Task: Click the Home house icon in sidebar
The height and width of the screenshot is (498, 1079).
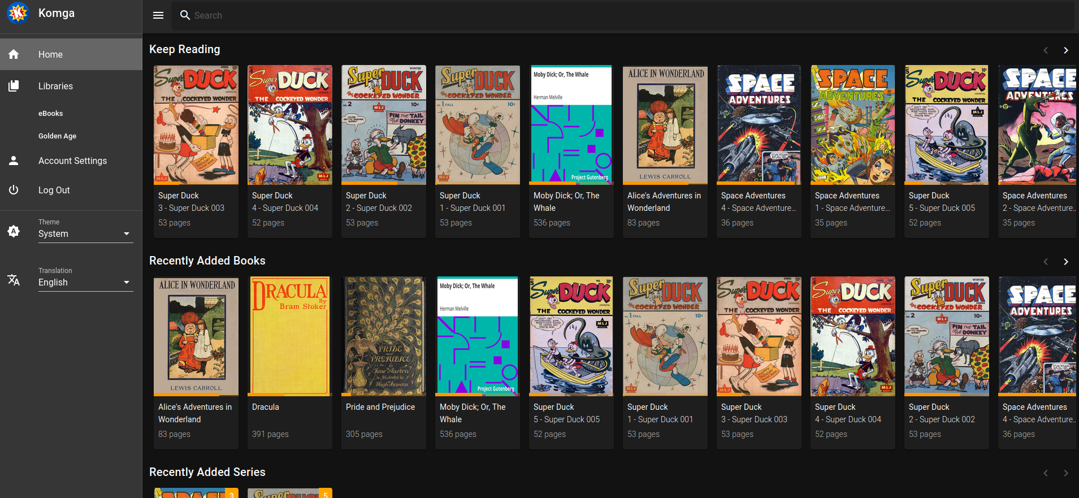Action: tap(14, 54)
